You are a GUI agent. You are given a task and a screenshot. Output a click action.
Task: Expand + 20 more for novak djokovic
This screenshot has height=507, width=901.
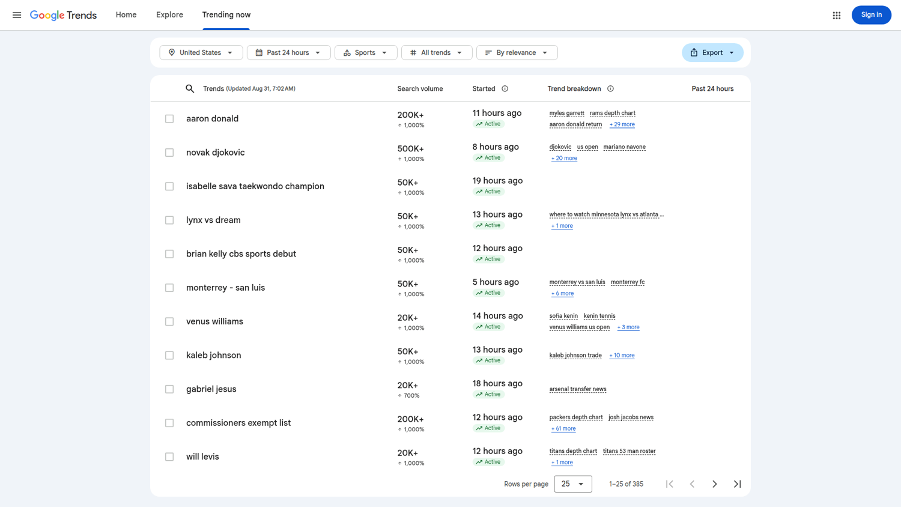(x=564, y=158)
